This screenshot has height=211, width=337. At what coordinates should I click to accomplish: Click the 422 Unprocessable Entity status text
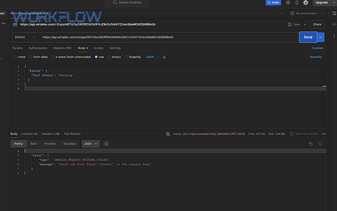tap(214, 134)
